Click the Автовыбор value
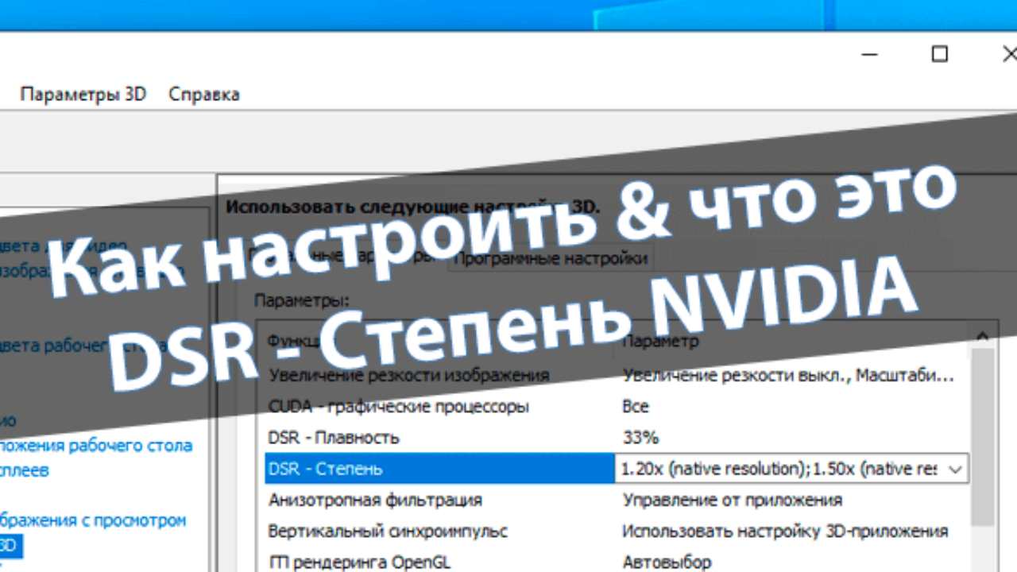Image resolution: width=1017 pixels, height=572 pixels. tap(667, 562)
